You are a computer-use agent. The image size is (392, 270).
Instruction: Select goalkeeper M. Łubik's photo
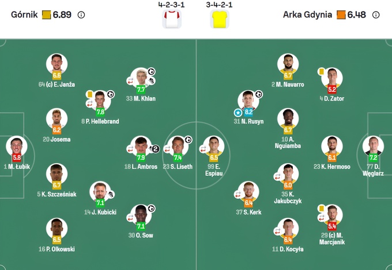click(x=17, y=146)
